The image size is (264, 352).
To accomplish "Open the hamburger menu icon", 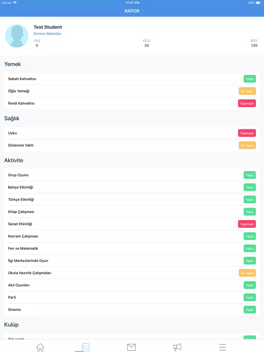I will pos(222,347).
